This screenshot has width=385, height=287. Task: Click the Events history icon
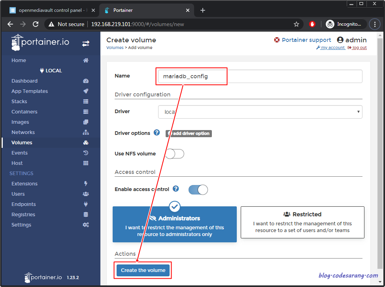tap(86, 153)
